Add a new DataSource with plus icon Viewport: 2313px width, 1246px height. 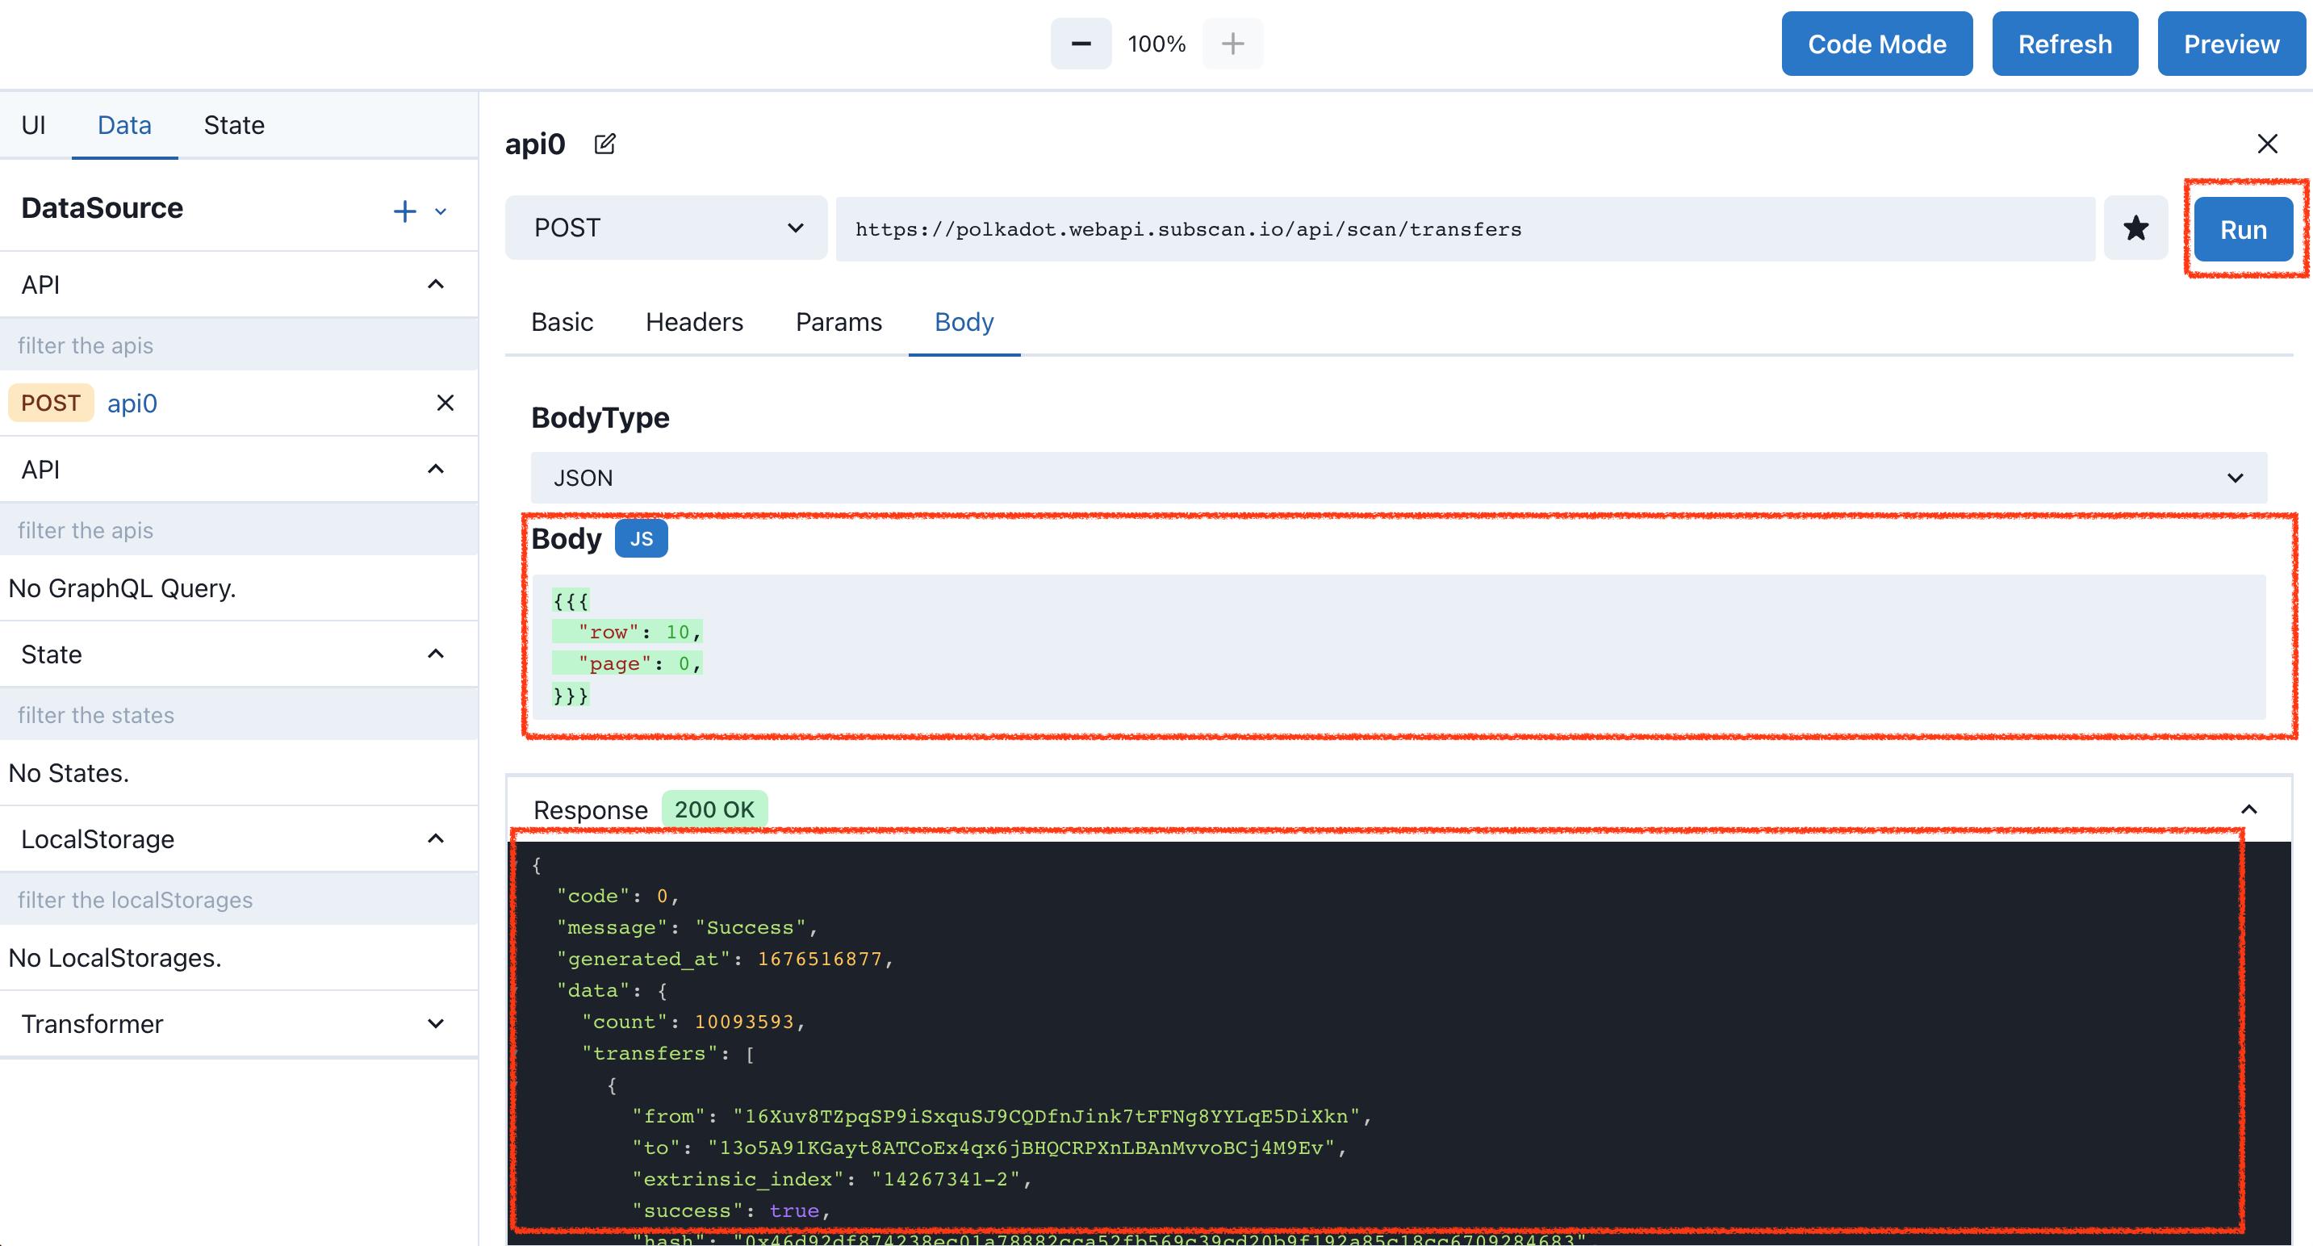pyautogui.click(x=405, y=211)
